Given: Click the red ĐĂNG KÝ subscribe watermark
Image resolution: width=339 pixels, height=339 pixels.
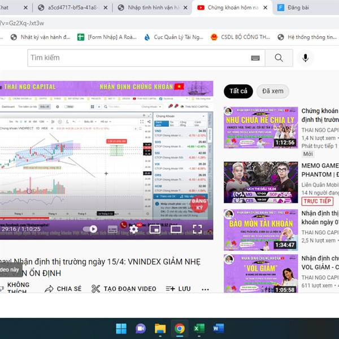Looking at the screenshot, I should pos(199,204).
